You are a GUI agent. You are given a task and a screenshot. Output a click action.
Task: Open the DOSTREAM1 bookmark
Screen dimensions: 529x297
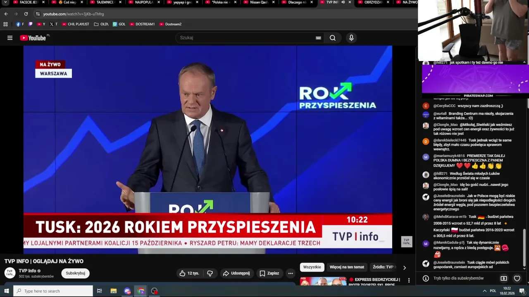142,24
